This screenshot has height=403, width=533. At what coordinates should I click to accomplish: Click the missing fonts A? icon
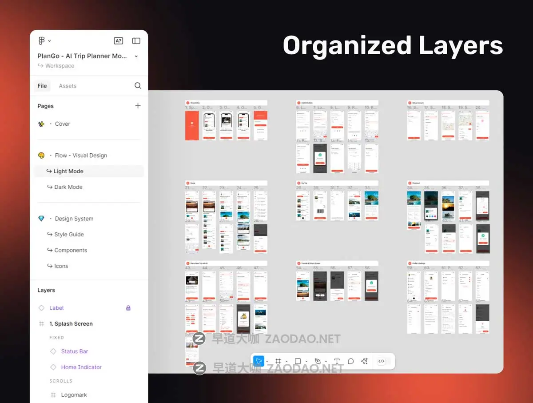tap(118, 41)
